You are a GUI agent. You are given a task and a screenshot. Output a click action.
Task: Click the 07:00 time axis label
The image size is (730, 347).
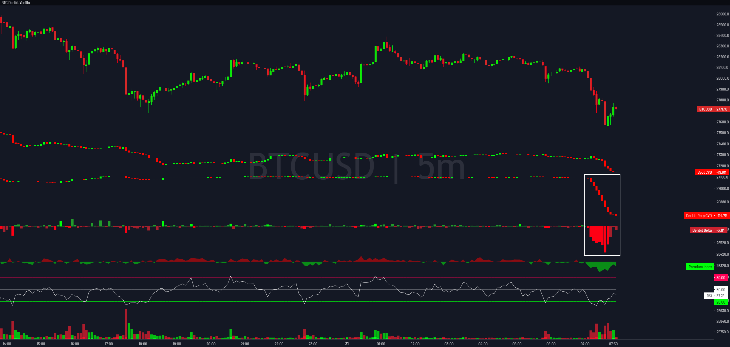[585, 344]
